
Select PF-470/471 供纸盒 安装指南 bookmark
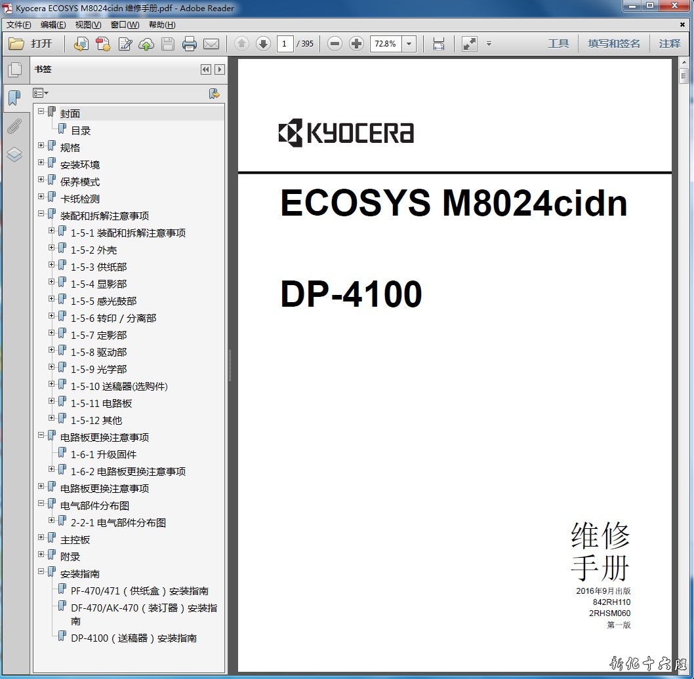140,591
